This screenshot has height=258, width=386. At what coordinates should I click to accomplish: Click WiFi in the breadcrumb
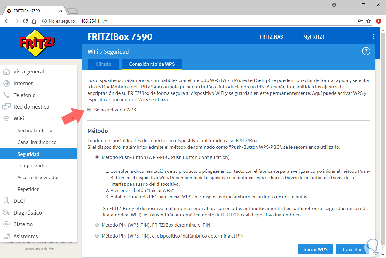[x=93, y=52]
